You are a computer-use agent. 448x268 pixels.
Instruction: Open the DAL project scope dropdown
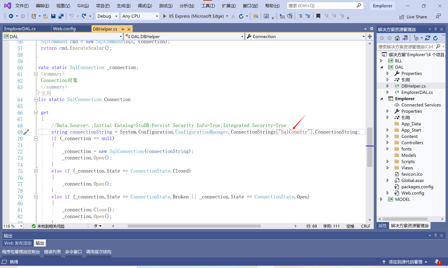(63, 36)
